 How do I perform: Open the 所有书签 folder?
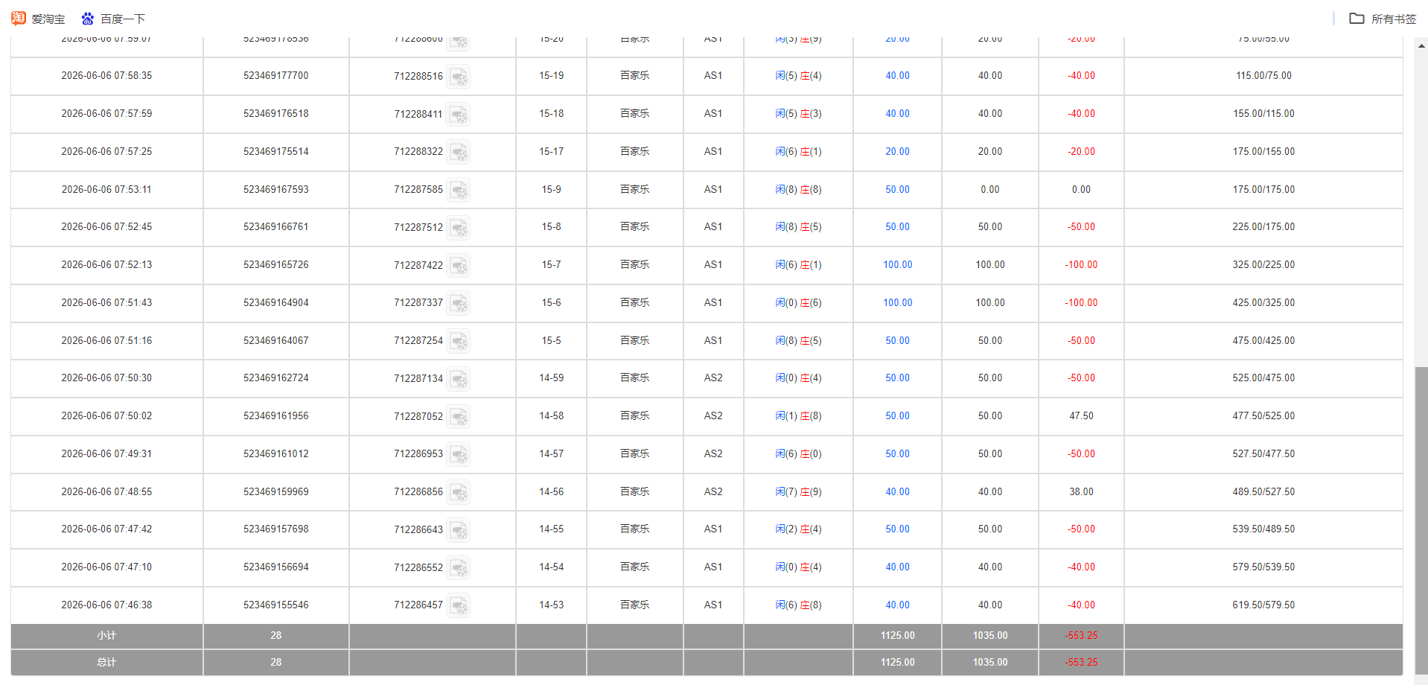pyautogui.click(x=1383, y=19)
